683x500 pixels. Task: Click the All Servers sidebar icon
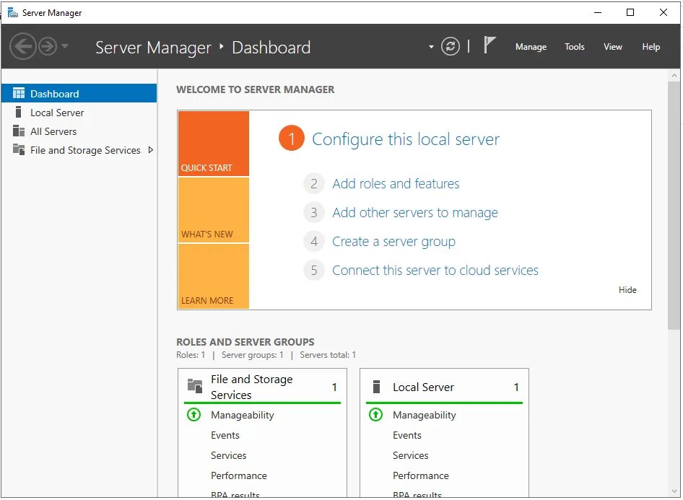tap(19, 131)
